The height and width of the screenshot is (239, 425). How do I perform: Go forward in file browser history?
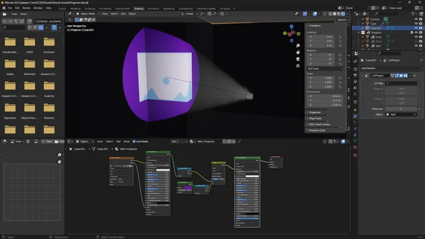click(x=11, y=21)
